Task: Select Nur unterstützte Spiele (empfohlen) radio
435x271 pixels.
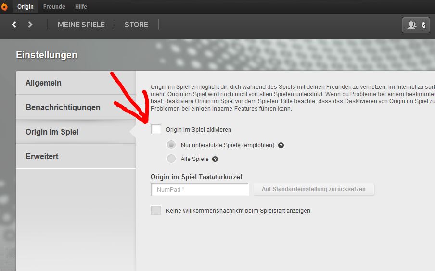Action: [171, 145]
